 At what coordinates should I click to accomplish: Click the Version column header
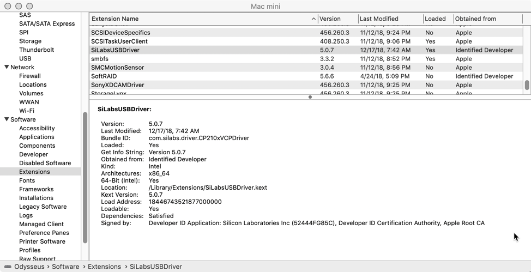click(x=338, y=19)
